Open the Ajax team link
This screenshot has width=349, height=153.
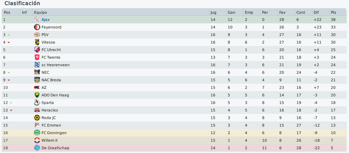45,20
